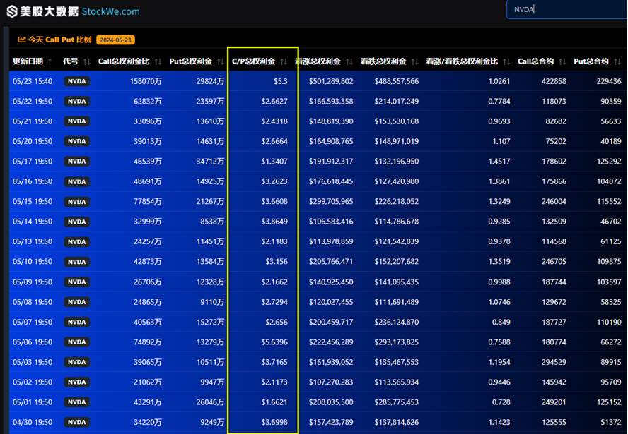Click the 今天 Call Put 比例 heading

[59, 40]
